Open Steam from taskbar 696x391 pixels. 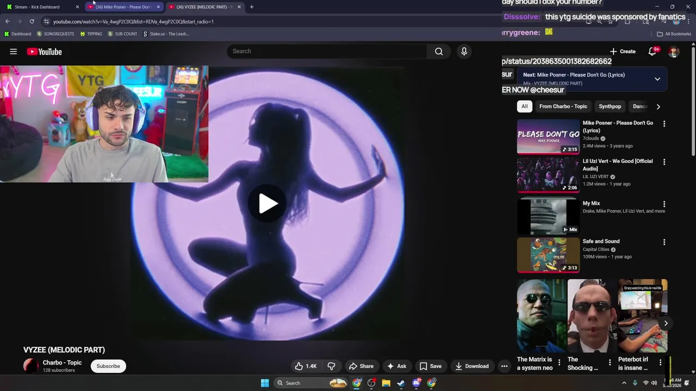click(x=401, y=383)
